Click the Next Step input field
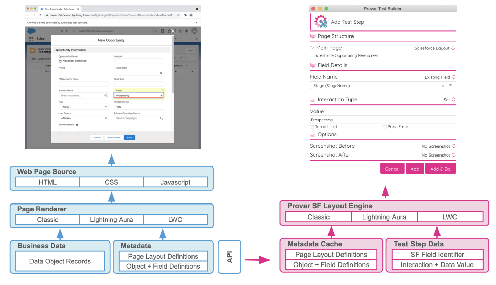Viewport: 496px width, 285px height. pyautogui.click(x=139, y=84)
